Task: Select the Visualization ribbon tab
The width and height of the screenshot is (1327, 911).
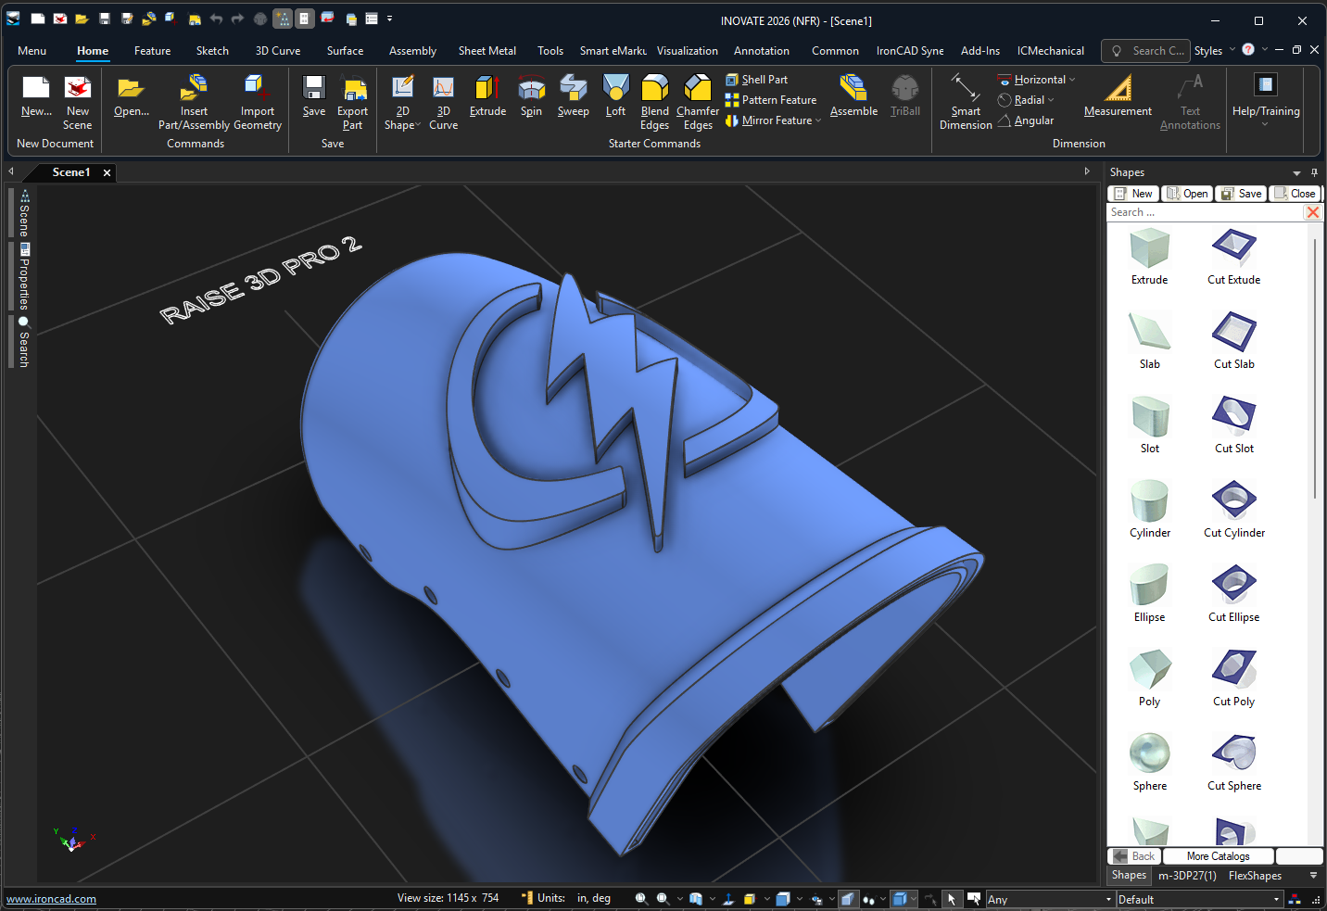Action: (688, 51)
